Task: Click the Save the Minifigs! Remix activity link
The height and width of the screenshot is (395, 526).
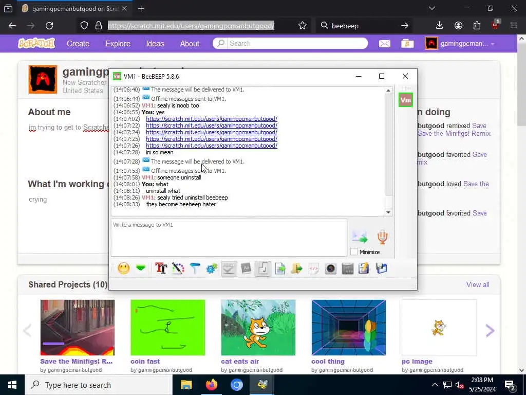Action: point(454,133)
